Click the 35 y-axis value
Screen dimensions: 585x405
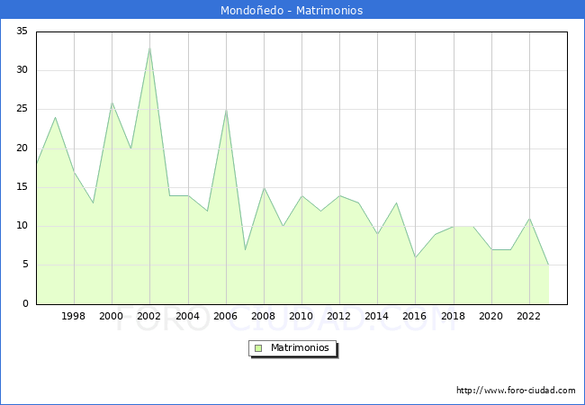click(22, 31)
